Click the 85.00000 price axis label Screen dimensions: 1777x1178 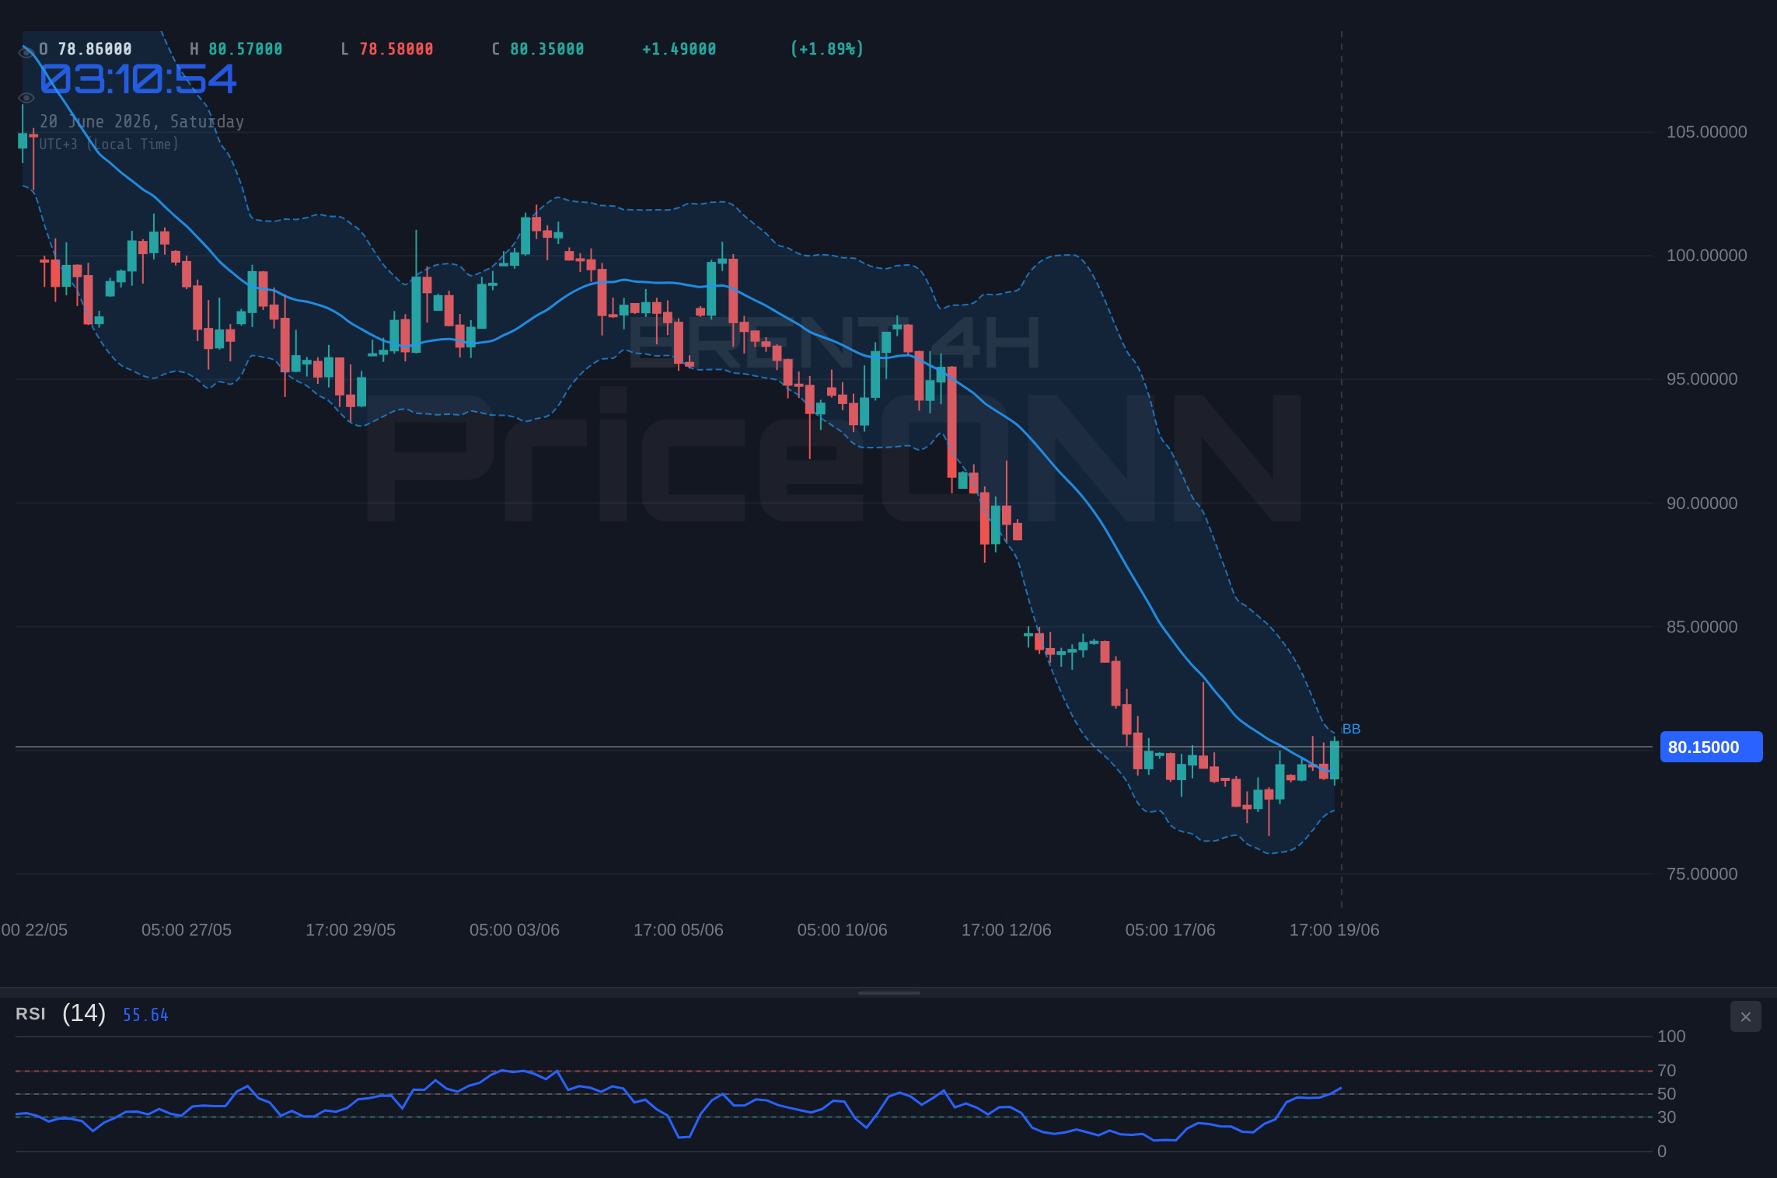tap(1702, 627)
